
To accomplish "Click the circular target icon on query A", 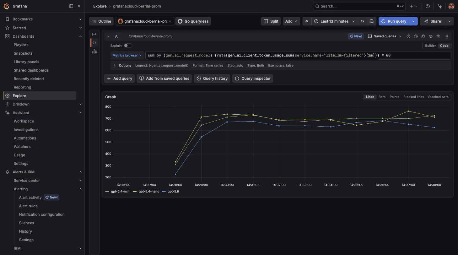I will click(416, 36).
